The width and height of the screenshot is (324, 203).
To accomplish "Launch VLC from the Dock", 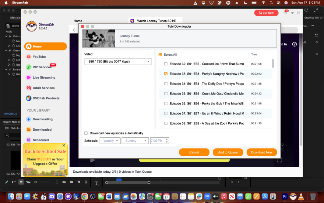I will coord(302,196).
